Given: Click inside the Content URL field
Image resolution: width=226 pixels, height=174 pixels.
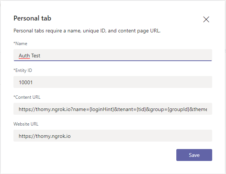Looking at the screenshot, I should [113, 109].
